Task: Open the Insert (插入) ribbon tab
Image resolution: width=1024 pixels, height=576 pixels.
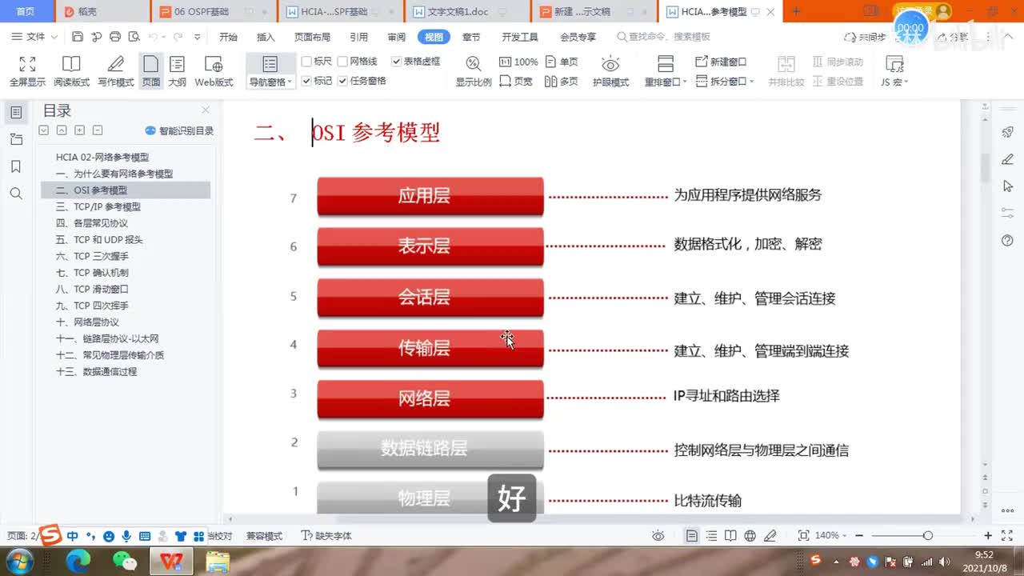Action: (x=266, y=37)
